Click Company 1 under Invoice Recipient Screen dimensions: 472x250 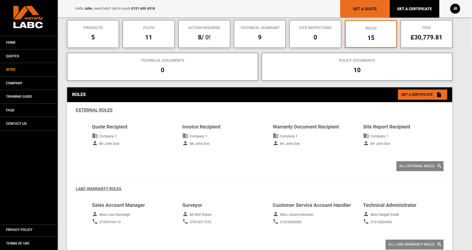[198, 136]
